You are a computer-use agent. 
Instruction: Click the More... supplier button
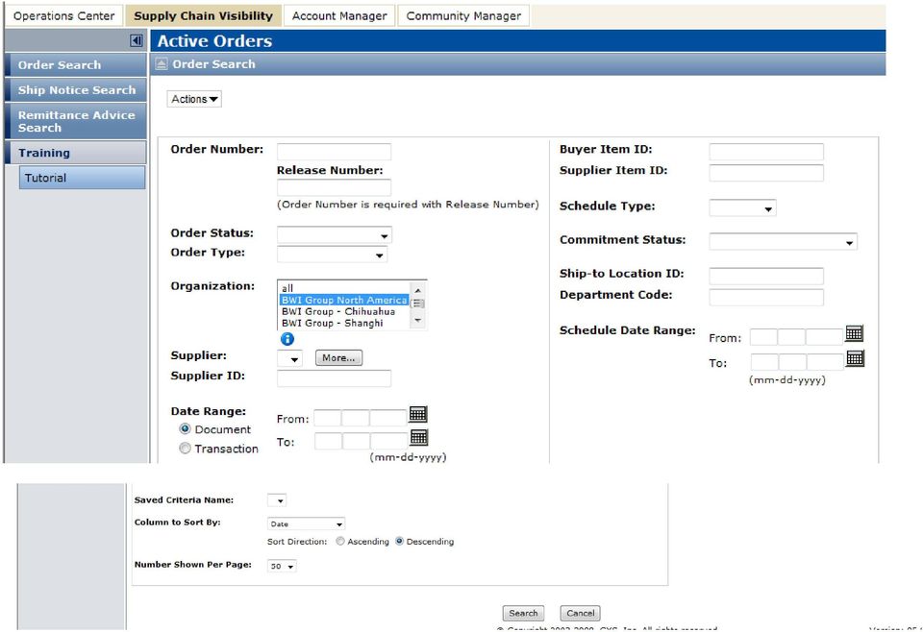[x=338, y=357]
